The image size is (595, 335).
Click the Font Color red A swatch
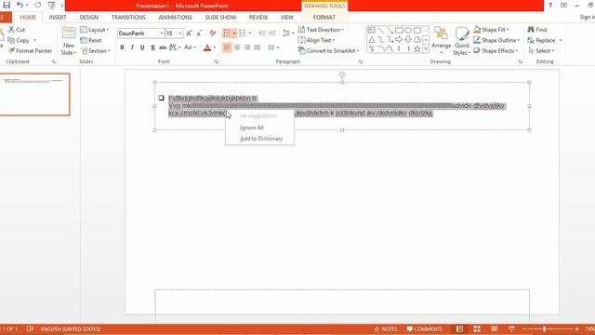(x=207, y=47)
